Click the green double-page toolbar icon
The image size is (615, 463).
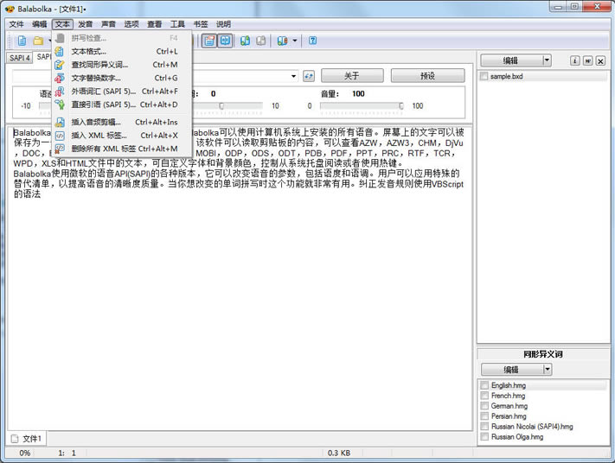246,41
